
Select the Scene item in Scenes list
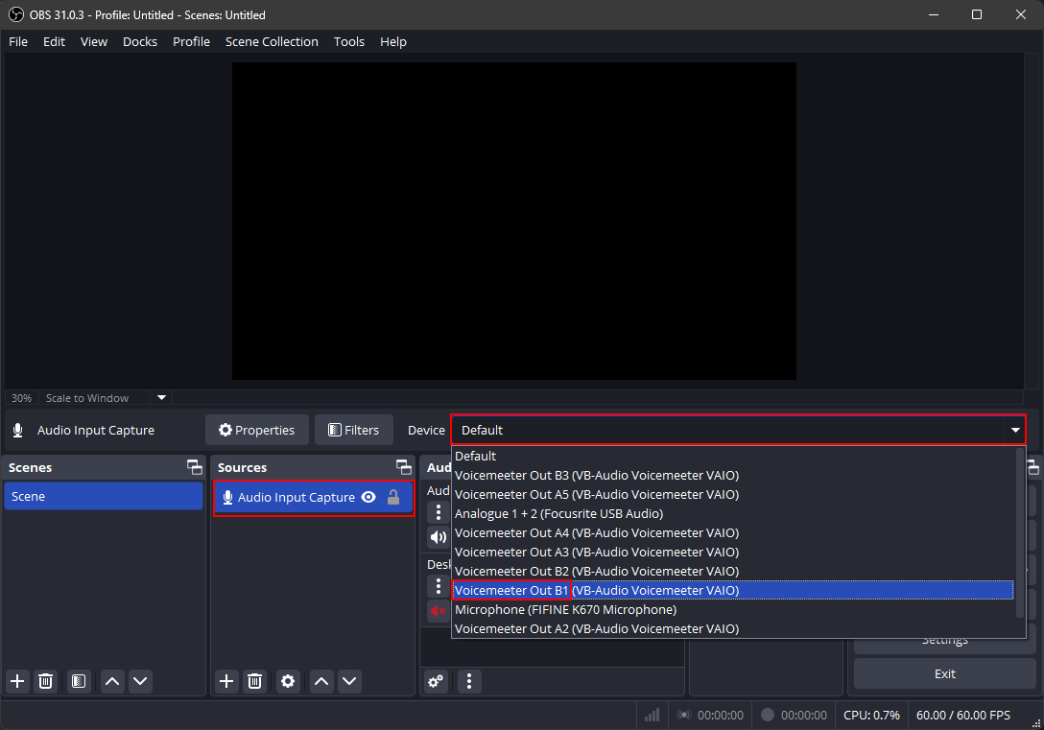click(102, 496)
